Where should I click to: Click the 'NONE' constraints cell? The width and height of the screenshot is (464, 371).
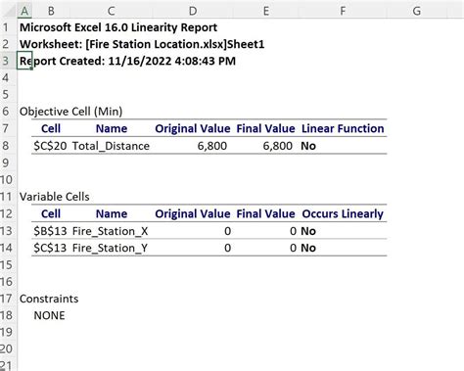coord(49,315)
